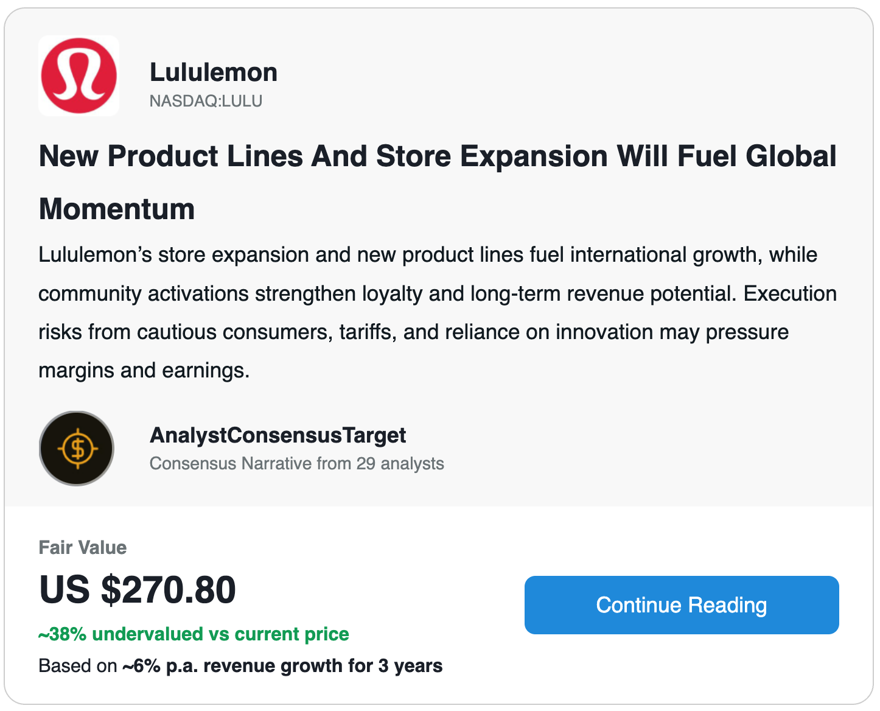Screen dimensions: 880x711
Task: Open the AnalystConsensusTarget author name
Action: (278, 435)
